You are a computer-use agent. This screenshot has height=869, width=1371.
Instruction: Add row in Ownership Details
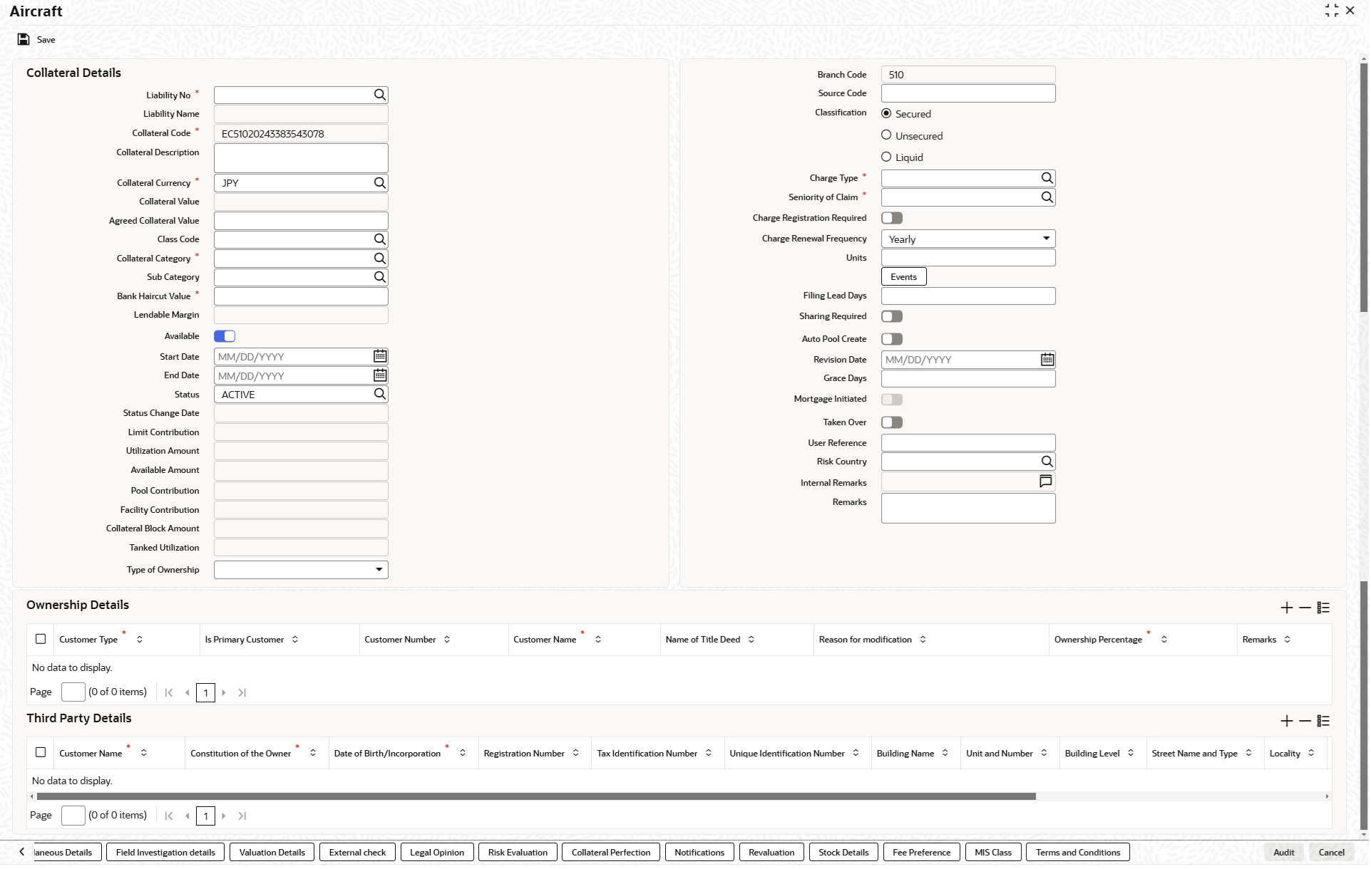pos(1287,608)
